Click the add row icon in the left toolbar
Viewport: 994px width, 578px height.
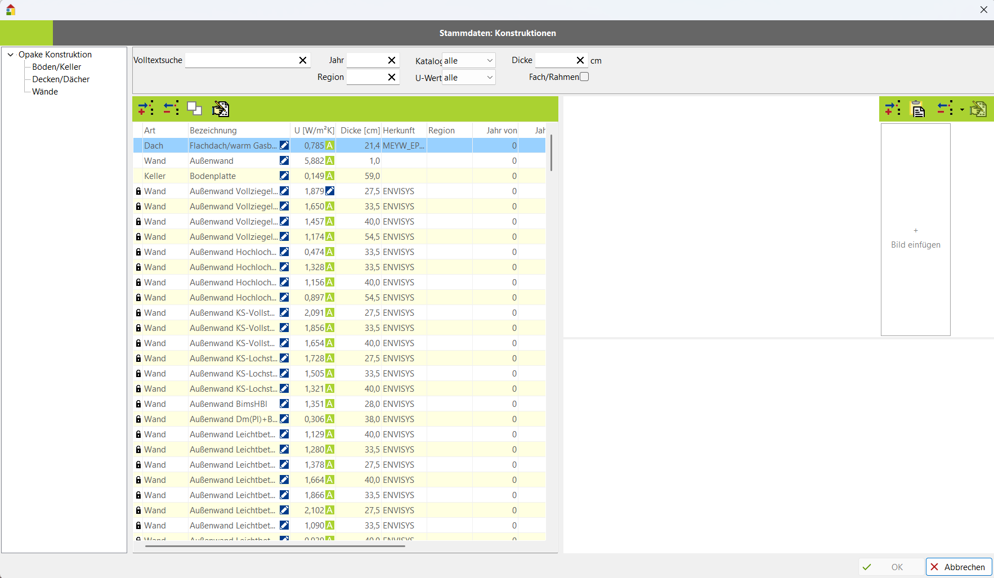146,109
